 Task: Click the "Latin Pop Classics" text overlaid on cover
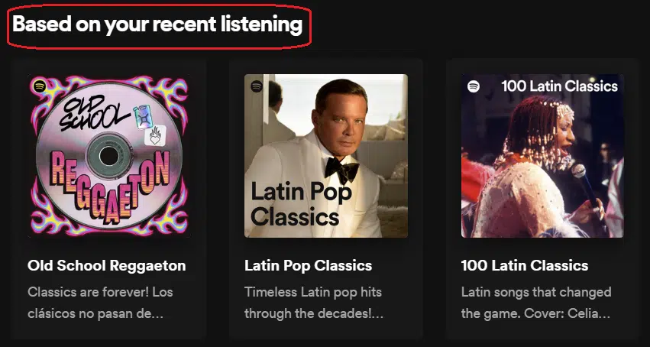coord(301,203)
